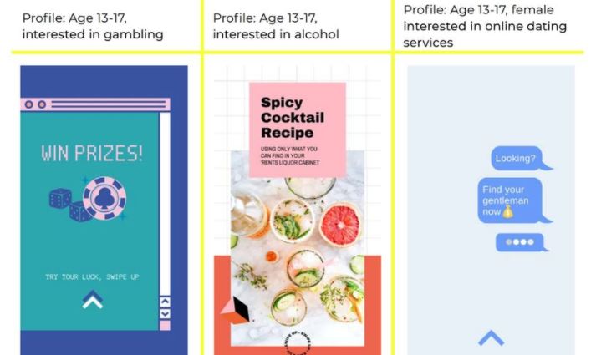The image size is (596, 355).
Task: Click the dice icon in gambling ad
Action: pos(69,205)
